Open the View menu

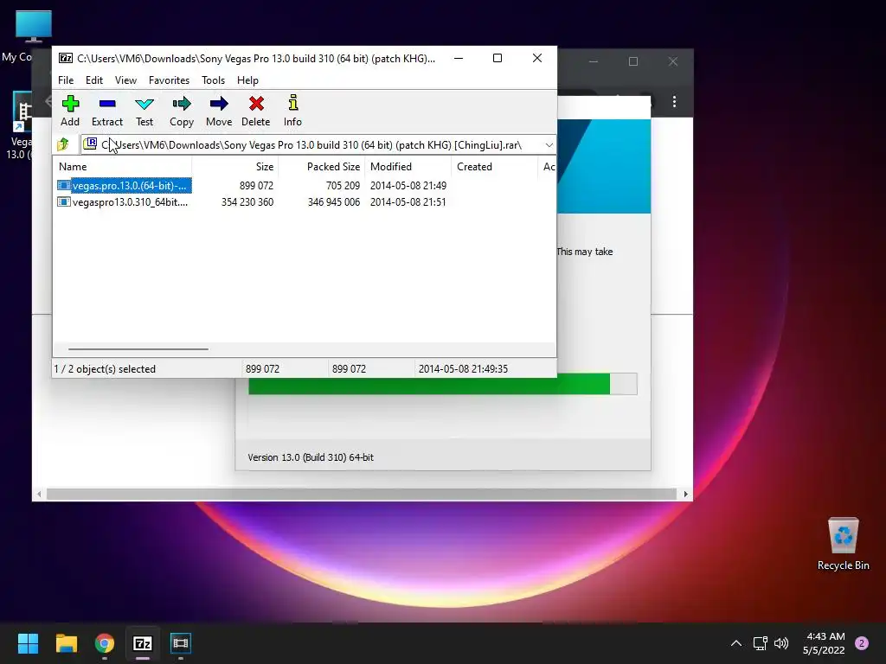coord(125,80)
